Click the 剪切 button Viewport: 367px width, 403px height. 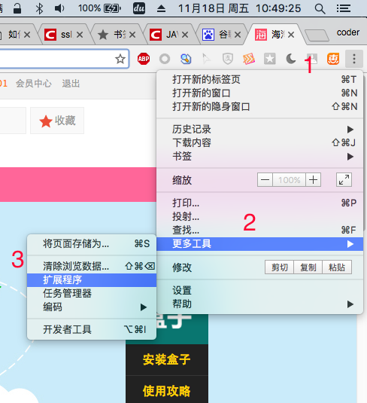click(x=279, y=267)
